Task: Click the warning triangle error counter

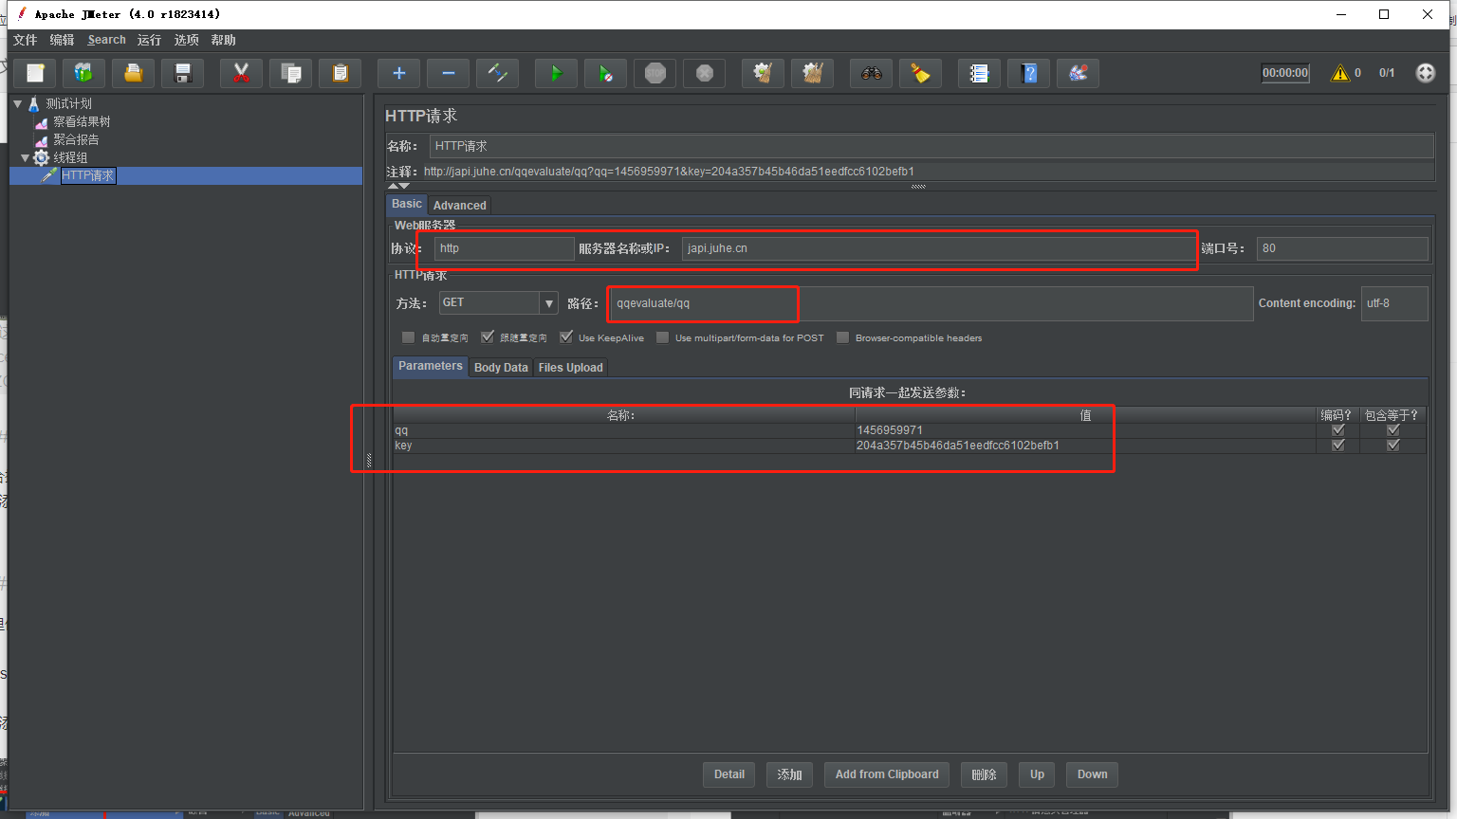Action: pyautogui.click(x=1340, y=73)
